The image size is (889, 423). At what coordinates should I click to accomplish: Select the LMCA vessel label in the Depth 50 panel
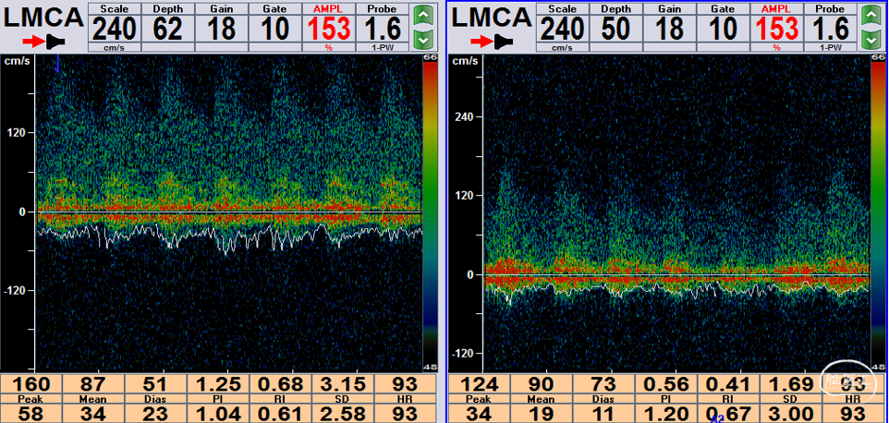493,18
